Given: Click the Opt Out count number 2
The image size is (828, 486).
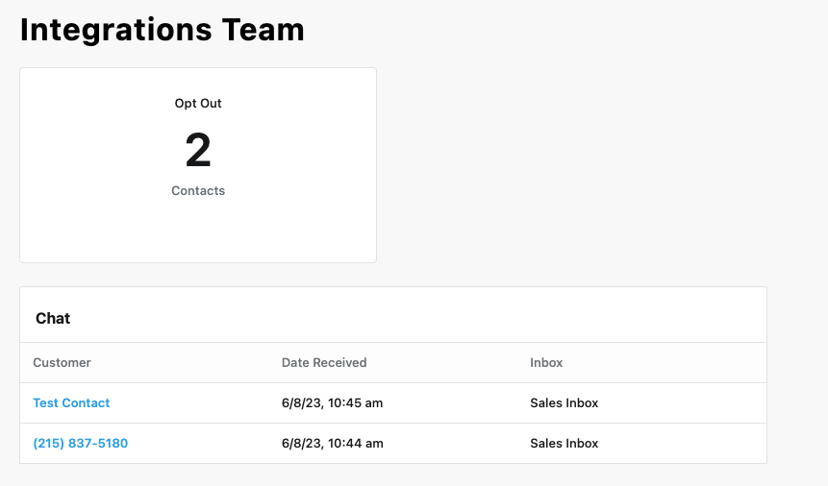Looking at the screenshot, I should pyautogui.click(x=198, y=151).
